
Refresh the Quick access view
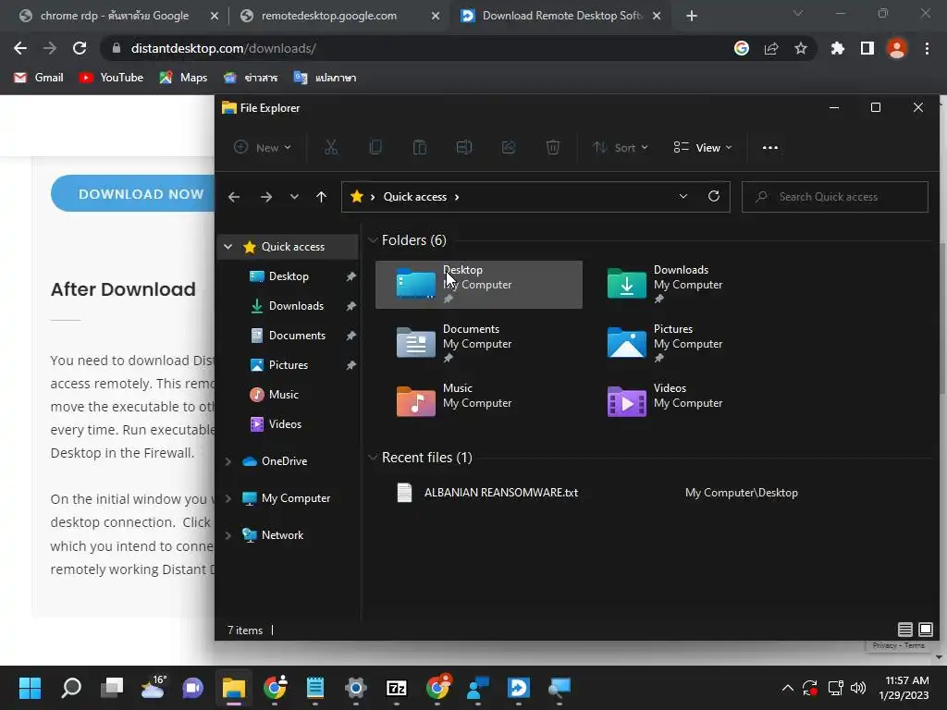point(714,196)
